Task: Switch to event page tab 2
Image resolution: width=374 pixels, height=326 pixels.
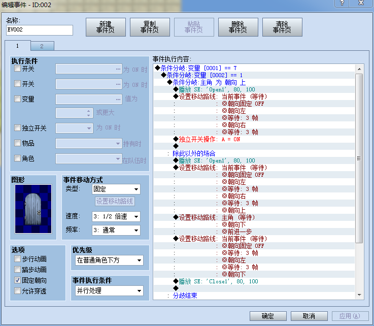Action: [x=42, y=46]
